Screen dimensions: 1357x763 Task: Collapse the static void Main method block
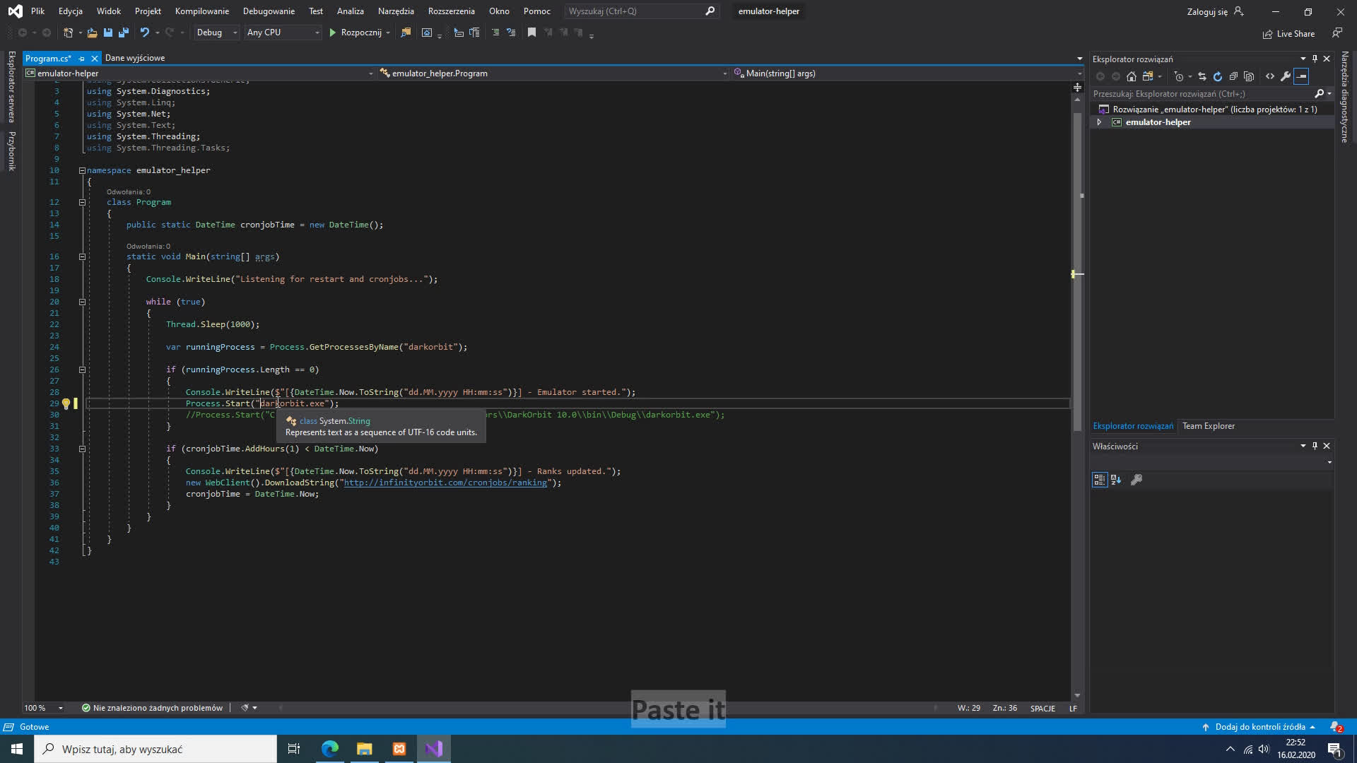pos(82,256)
